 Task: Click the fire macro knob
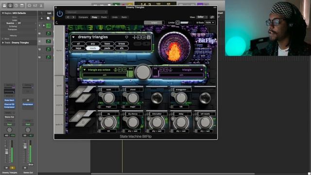pos(174,47)
